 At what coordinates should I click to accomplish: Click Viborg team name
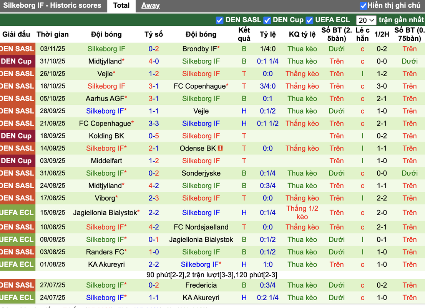(106, 198)
